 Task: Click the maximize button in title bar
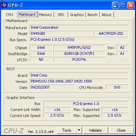123,5
